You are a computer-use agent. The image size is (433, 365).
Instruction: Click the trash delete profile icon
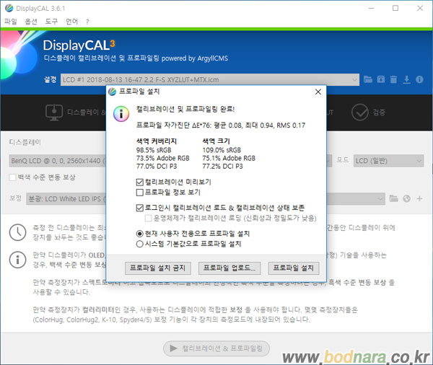[393, 79]
